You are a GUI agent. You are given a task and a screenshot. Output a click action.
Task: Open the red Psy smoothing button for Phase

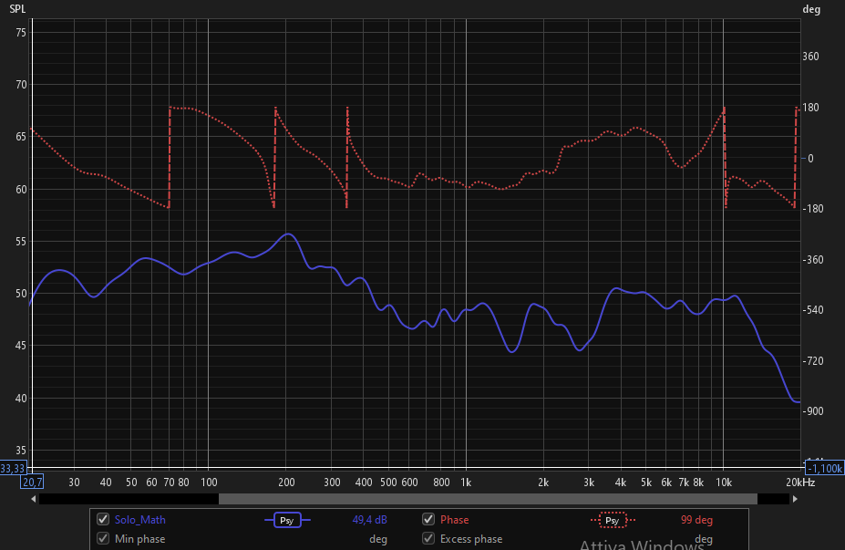(x=613, y=520)
